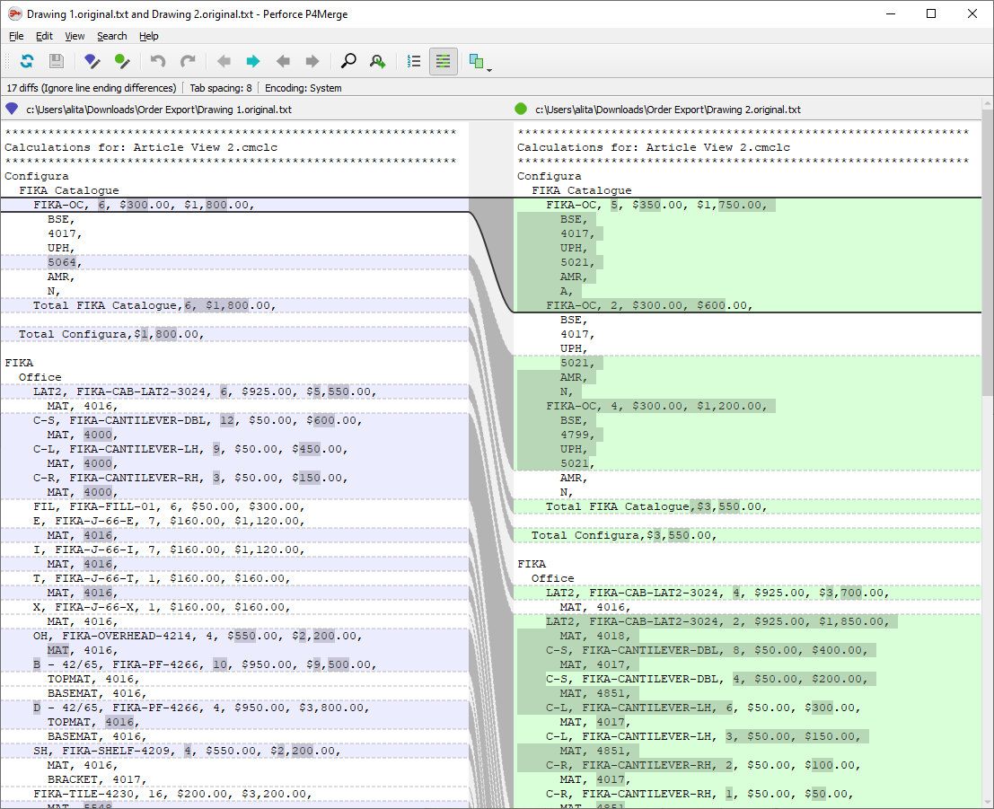This screenshot has height=809, width=994.
Task: Toggle the inline differences highlight button
Action: click(443, 61)
